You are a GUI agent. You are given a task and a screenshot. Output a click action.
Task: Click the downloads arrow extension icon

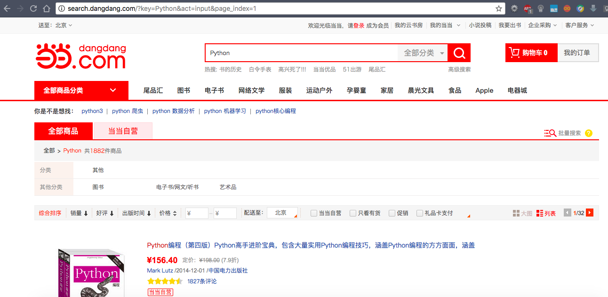pos(593,8)
